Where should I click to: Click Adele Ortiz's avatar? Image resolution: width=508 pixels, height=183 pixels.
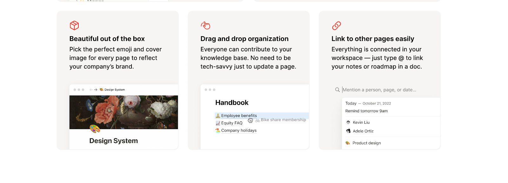click(x=348, y=131)
